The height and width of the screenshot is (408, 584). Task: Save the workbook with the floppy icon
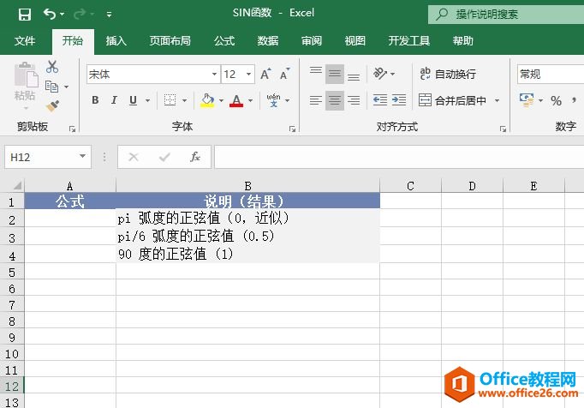(25, 15)
